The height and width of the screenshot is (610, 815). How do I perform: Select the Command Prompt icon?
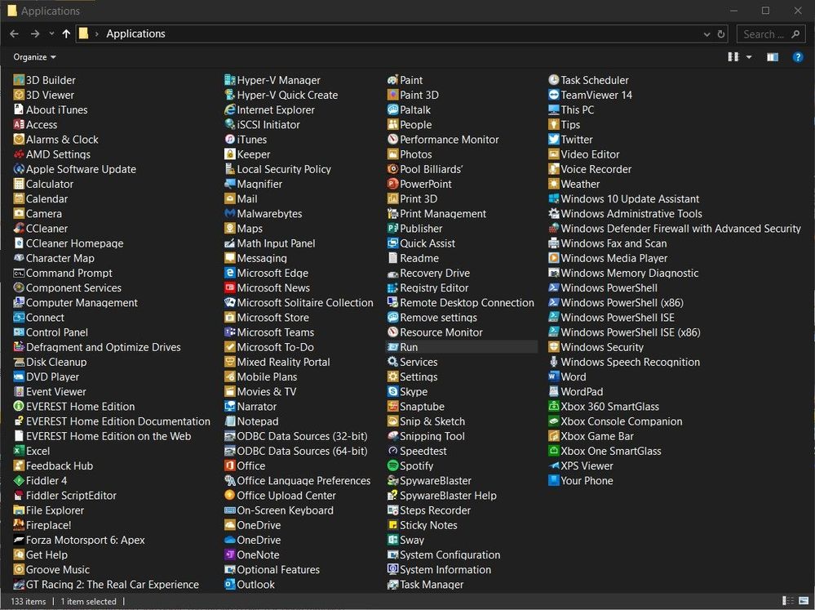pos(19,274)
